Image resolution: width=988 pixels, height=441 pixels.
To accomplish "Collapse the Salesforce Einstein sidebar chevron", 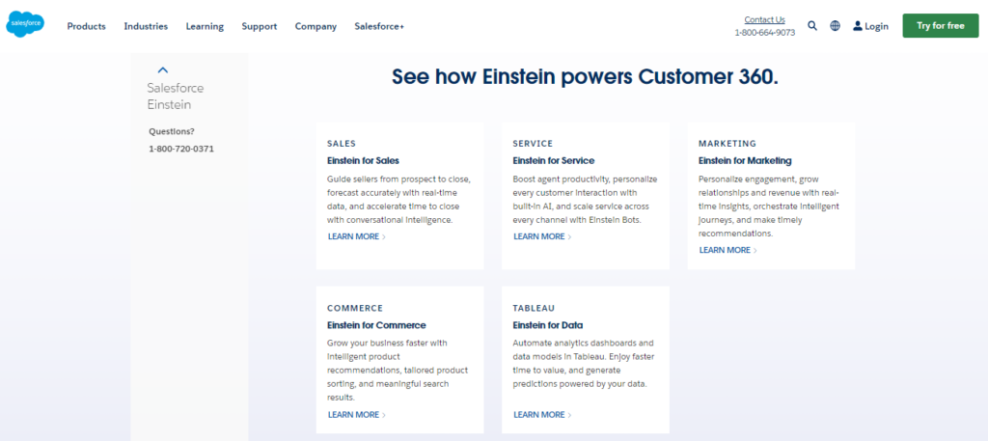I will (x=162, y=69).
